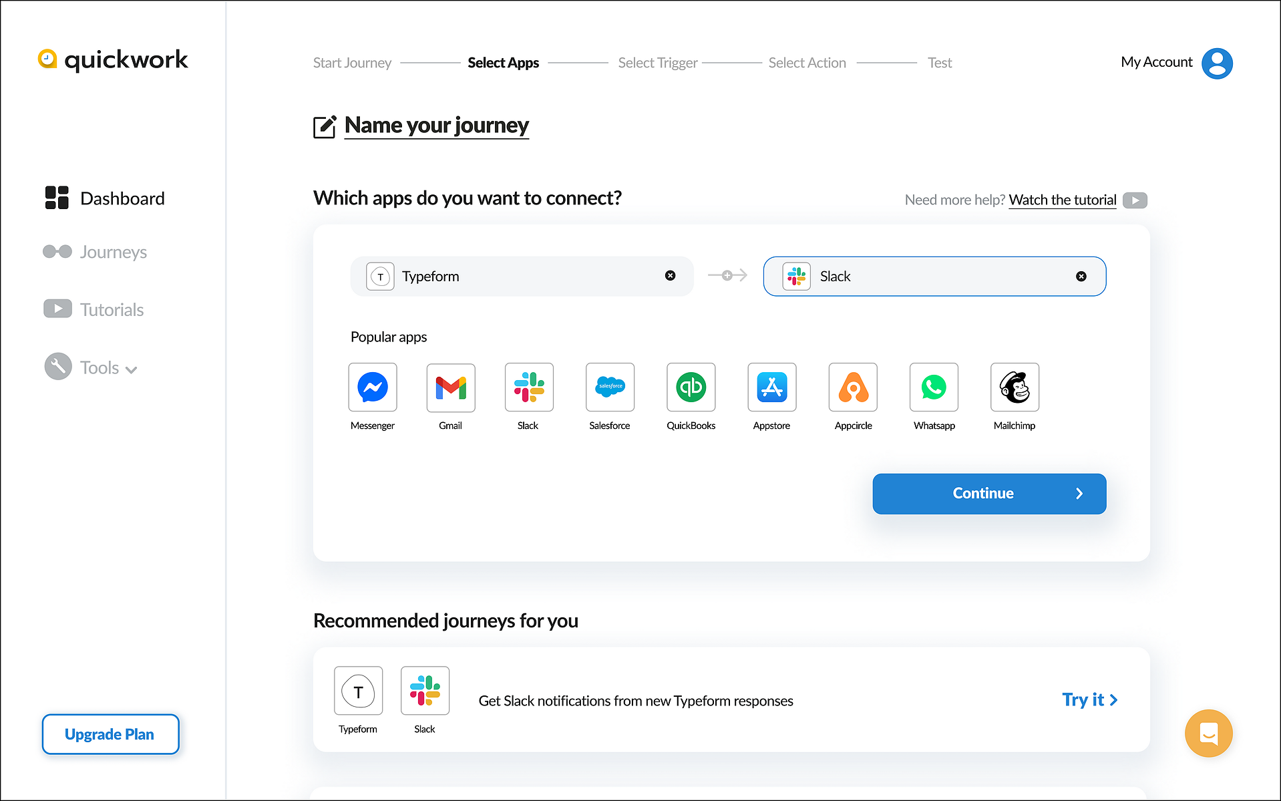Click Slack icon in recommended journey
Image resolution: width=1281 pixels, height=801 pixels.
(x=425, y=691)
